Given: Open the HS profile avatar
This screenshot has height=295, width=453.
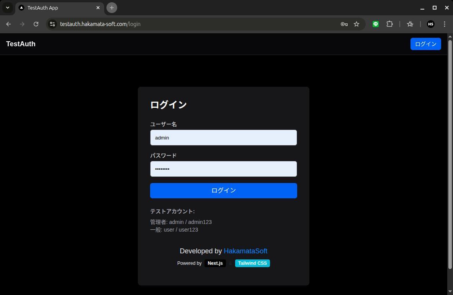Looking at the screenshot, I should coord(430,24).
